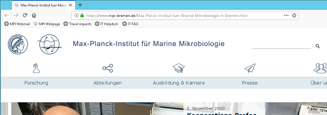327x115 pixels.
Task: Close the Max-Planck-Institut tab
Action: pos(71,5)
